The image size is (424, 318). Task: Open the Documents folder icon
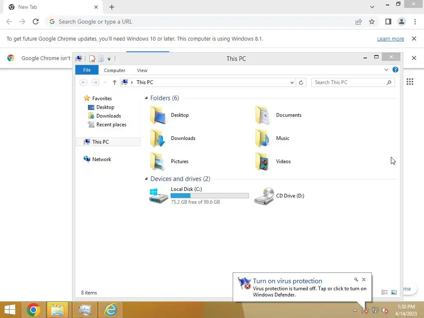tap(262, 115)
